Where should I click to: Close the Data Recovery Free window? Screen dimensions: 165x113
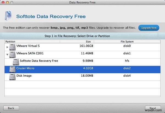pyautogui.click(x=3, y=3)
